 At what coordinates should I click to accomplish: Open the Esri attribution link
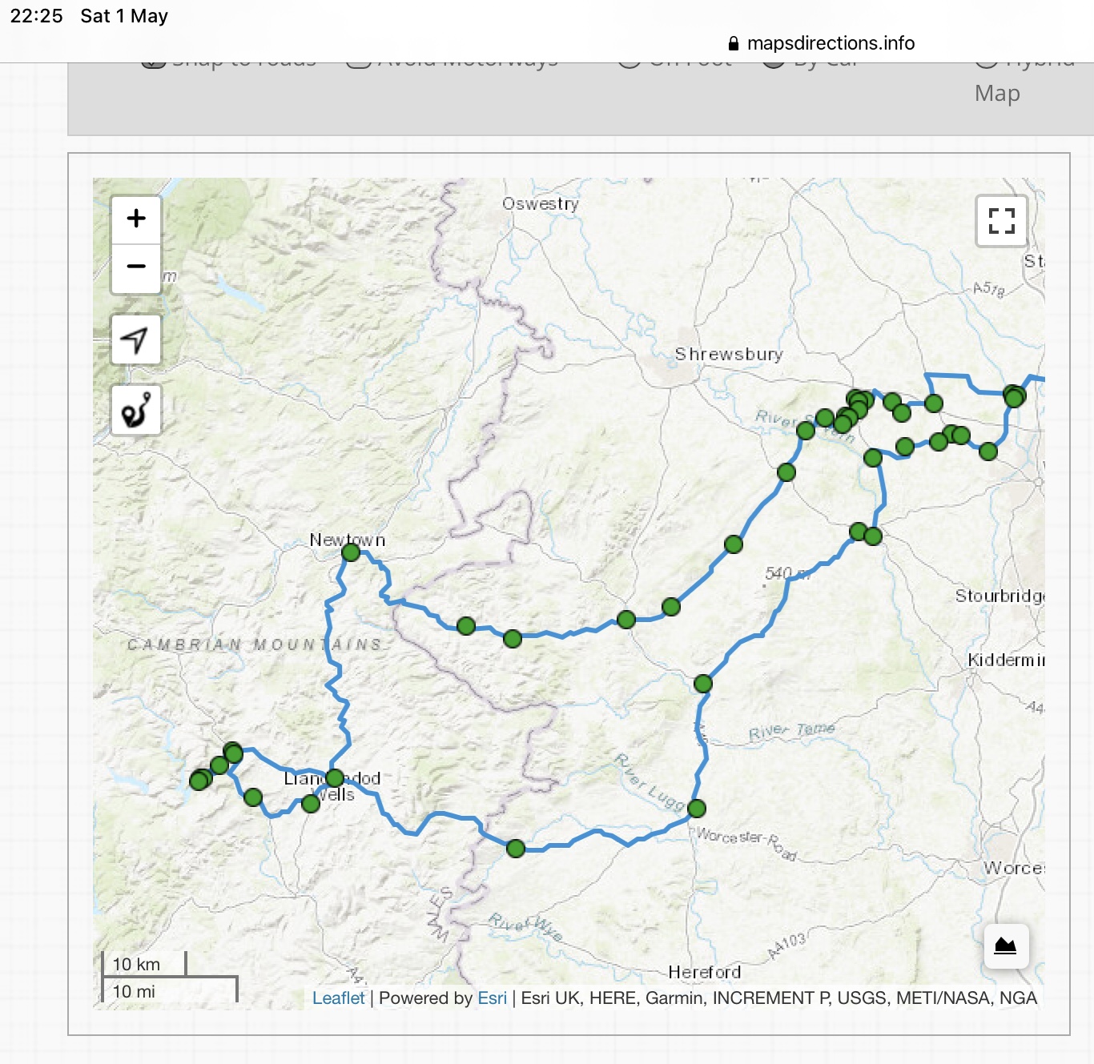pos(492,998)
